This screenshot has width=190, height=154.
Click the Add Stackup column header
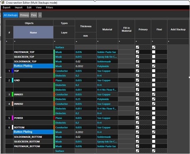click(178, 30)
